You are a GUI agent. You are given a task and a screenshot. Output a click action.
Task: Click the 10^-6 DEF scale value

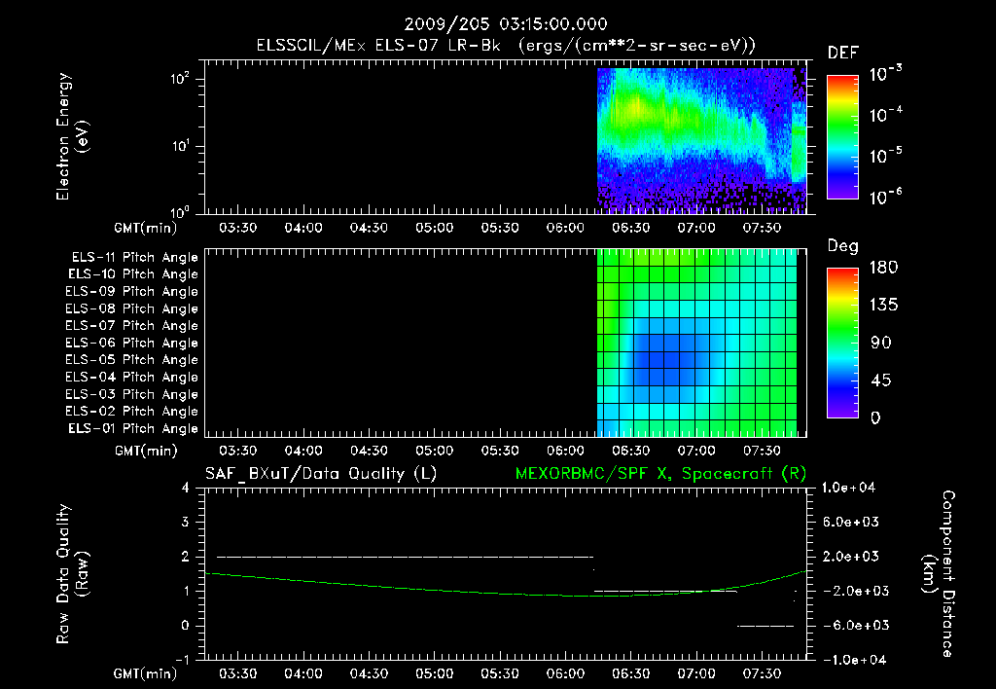click(x=885, y=197)
